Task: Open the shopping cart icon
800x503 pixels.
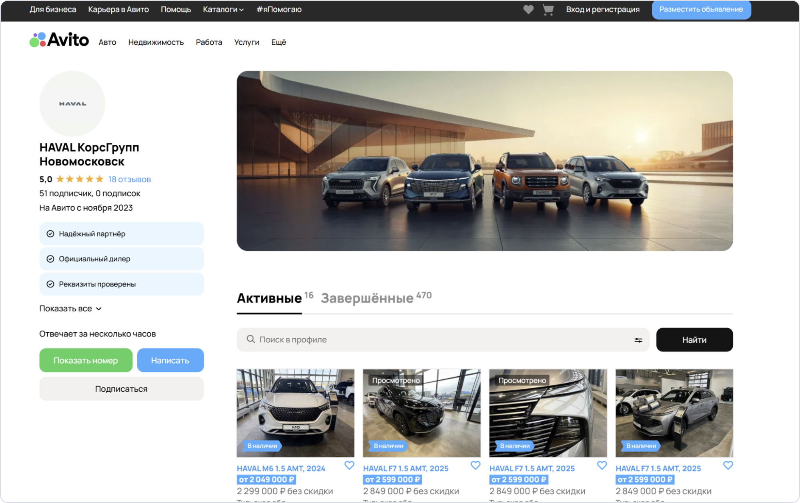Action: click(x=548, y=10)
